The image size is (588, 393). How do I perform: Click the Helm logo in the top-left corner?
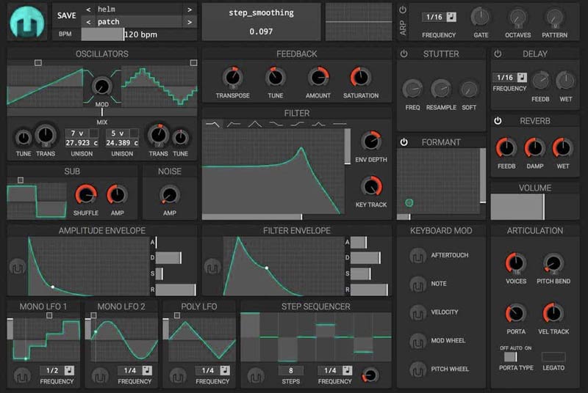point(26,22)
